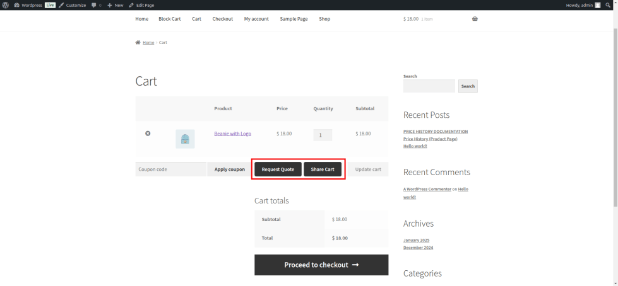Open the PRICE HISTORY DOCUMENTATION post link

pos(436,132)
